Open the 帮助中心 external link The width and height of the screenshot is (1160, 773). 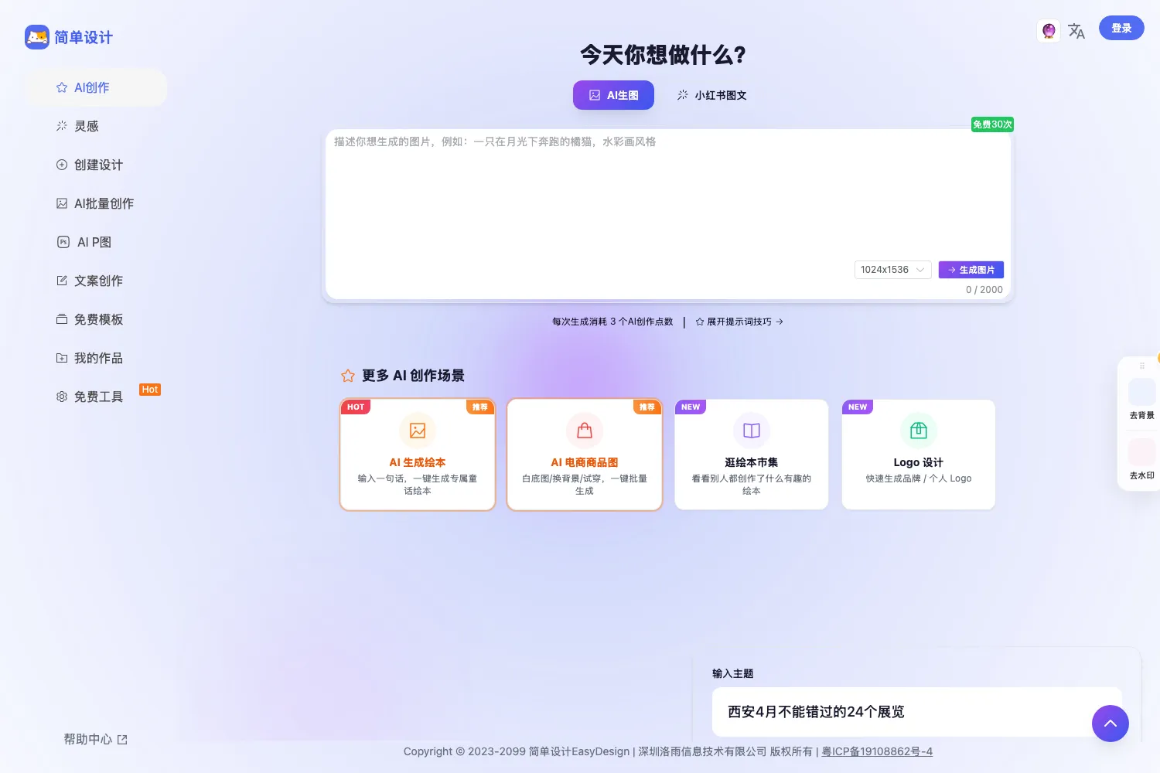pos(95,740)
